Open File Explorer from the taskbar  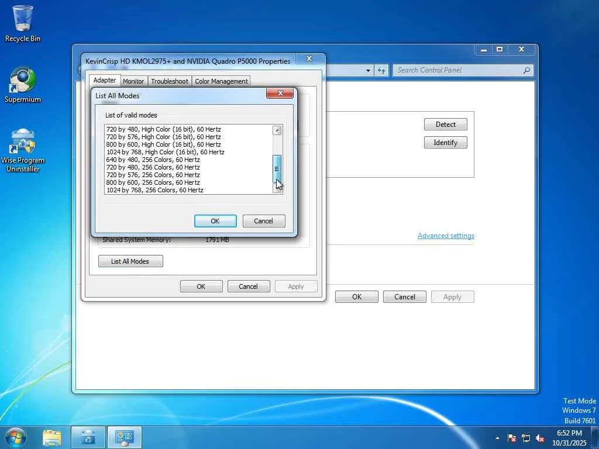tap(52, 437)
